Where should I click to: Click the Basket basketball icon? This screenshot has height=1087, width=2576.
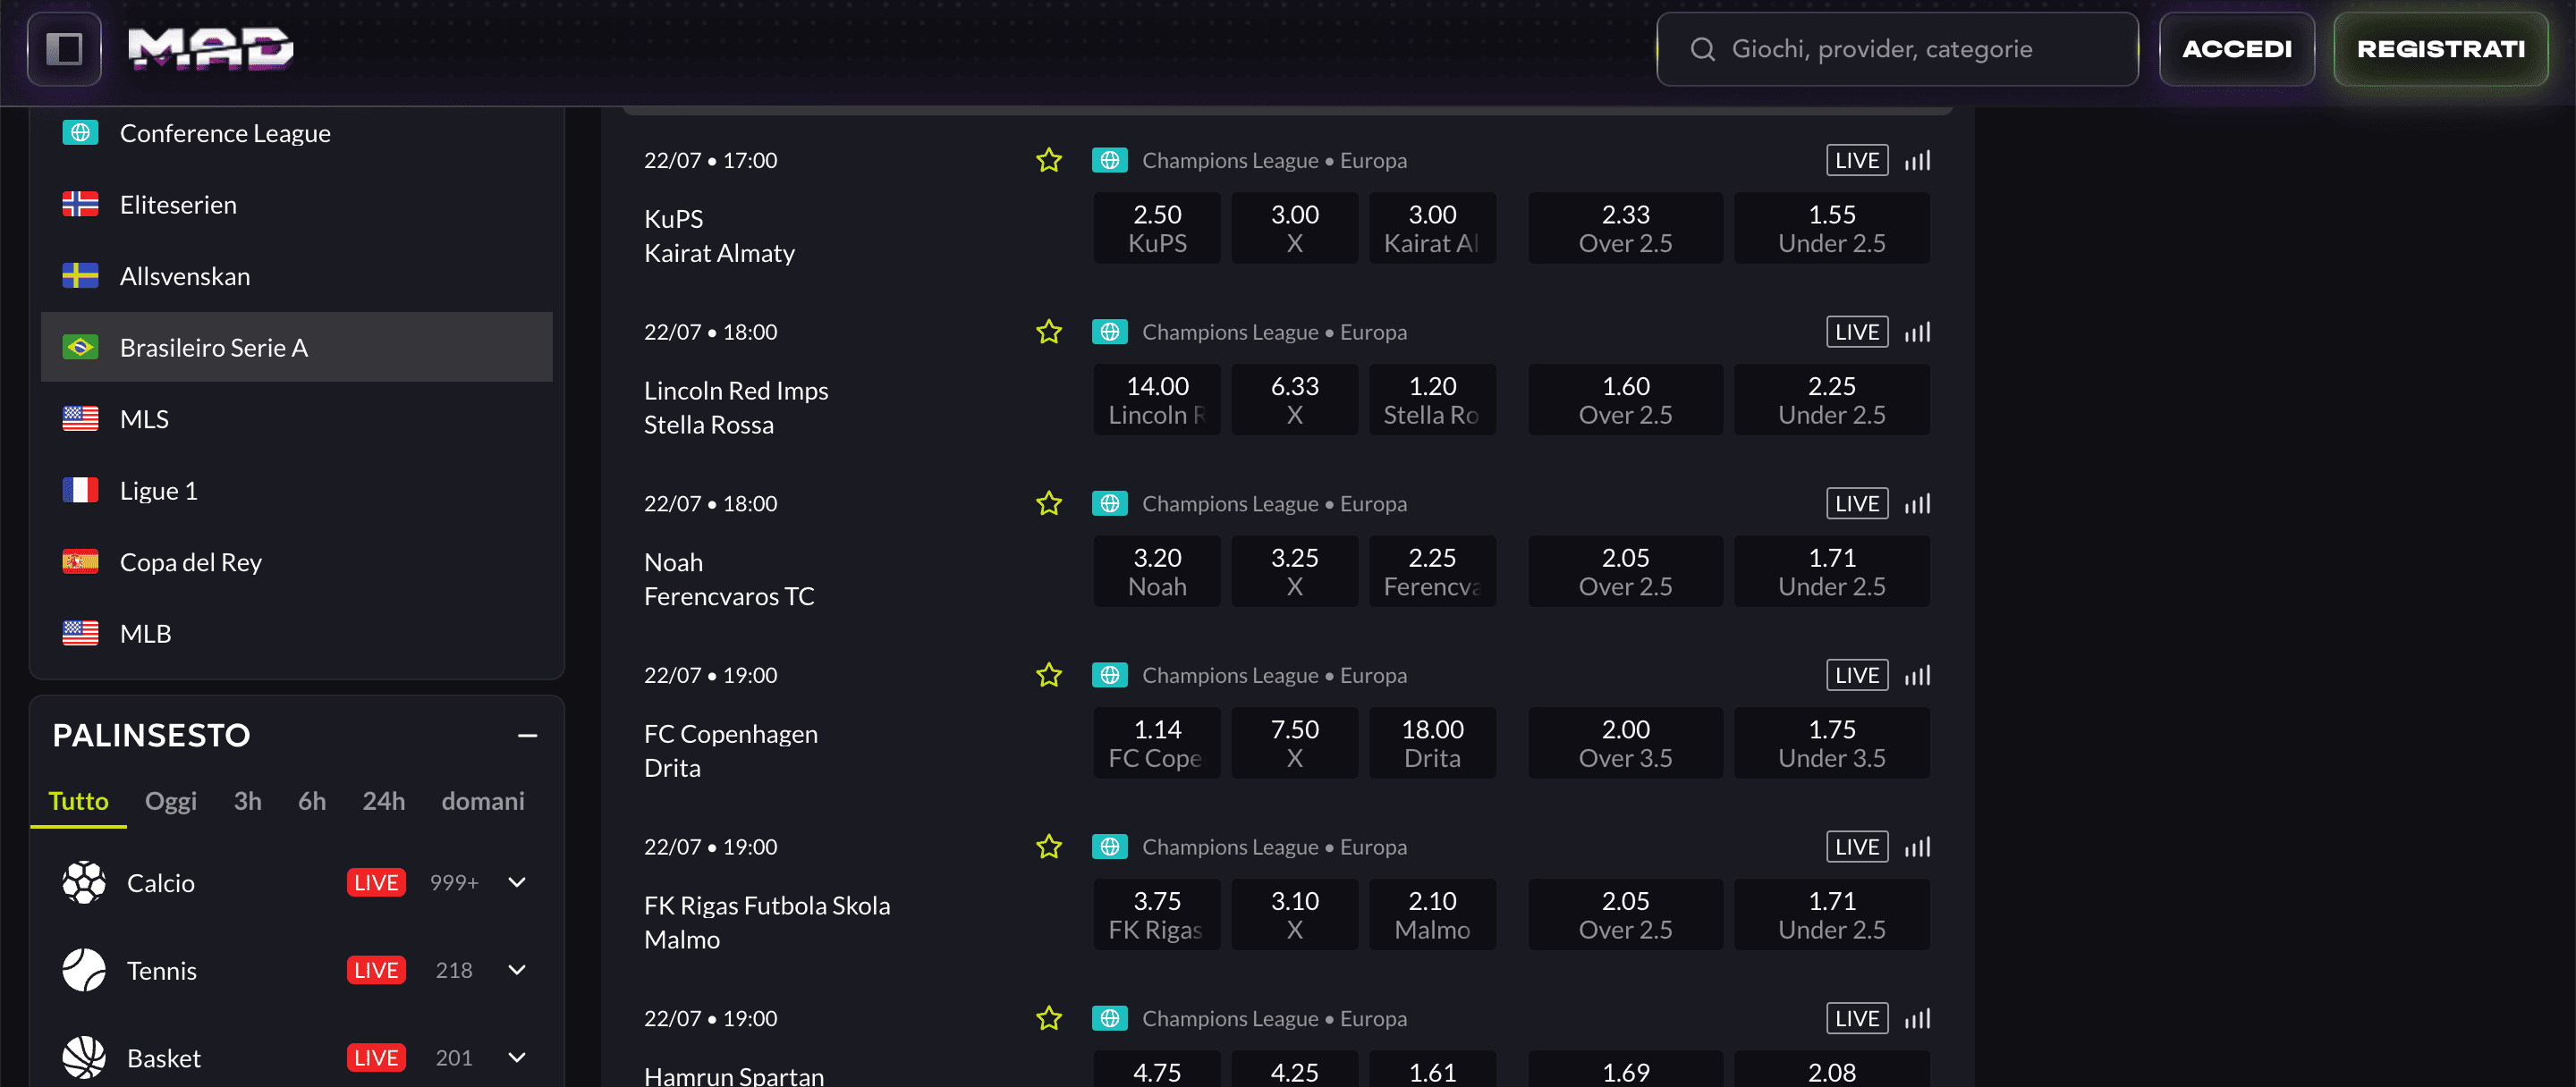pyautogui.click(x=84, y=1057)
